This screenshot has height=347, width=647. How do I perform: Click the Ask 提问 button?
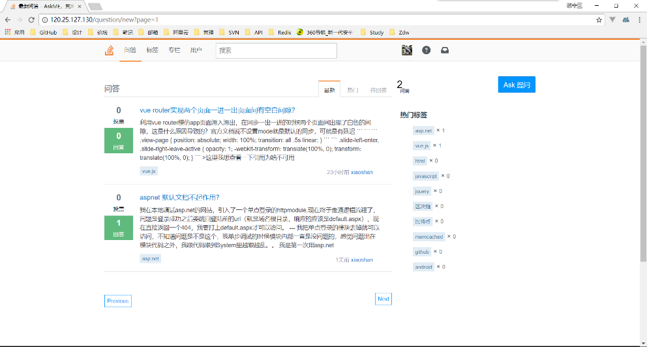[x=517, y=85]
